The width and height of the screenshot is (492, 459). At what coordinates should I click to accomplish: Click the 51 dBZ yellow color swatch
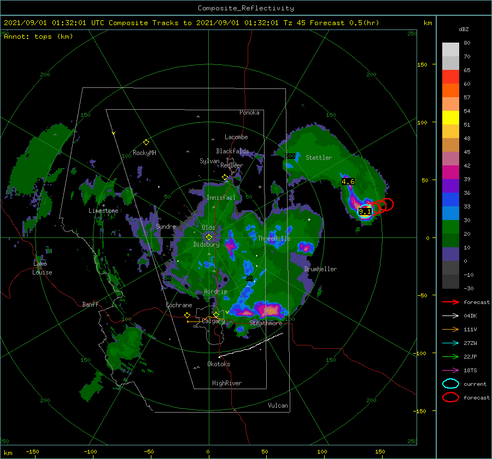[450, 117]
